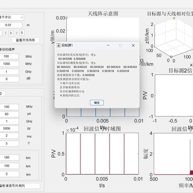This screenshot has width=193, height=193.
Task: Click the 180 km coordinate field
Action: [x=9, y=158]
